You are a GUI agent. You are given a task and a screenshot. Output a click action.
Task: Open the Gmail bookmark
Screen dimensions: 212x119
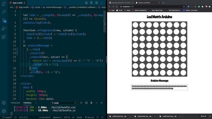tap(119, 10)
